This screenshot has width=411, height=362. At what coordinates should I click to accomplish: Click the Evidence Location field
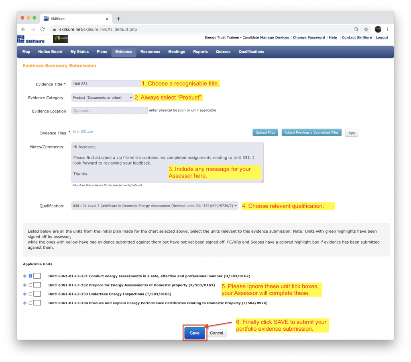[x=110, y=111]
